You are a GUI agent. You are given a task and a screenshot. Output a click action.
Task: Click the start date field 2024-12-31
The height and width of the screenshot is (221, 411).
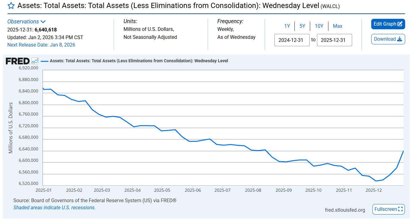click(x=292, y=40)
